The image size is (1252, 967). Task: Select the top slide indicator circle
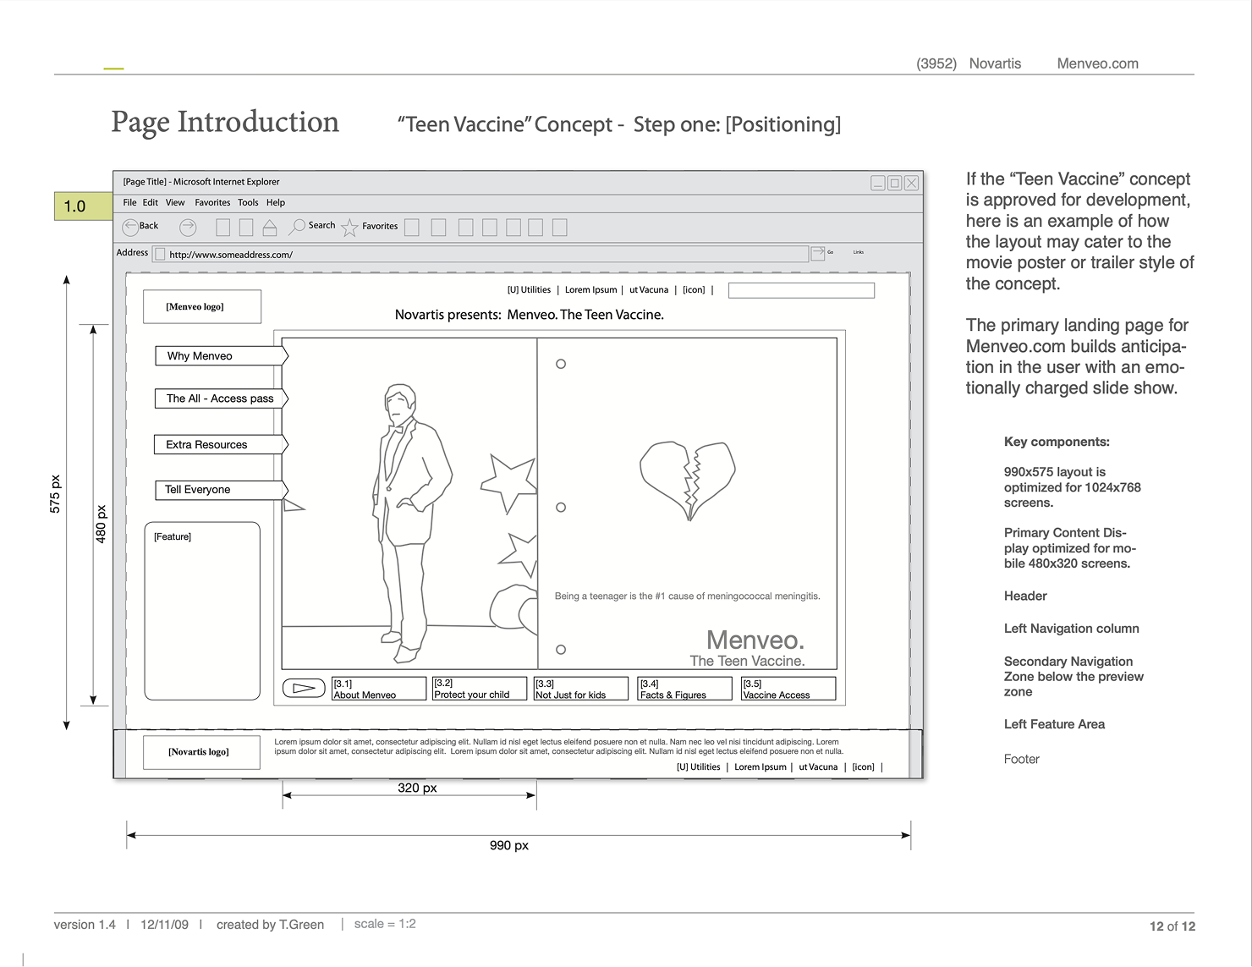[561, 364]
